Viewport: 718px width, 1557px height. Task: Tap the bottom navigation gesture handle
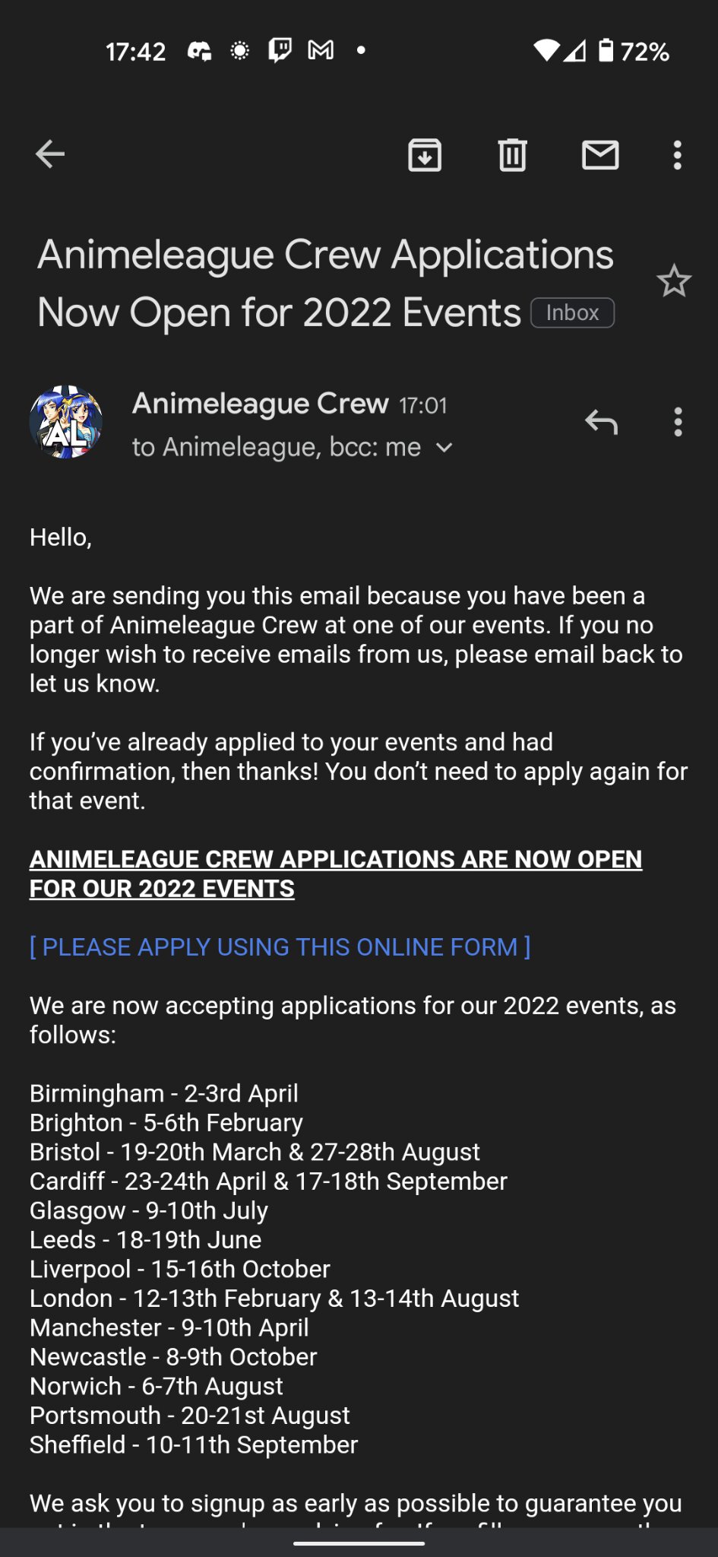(359, 1543)
